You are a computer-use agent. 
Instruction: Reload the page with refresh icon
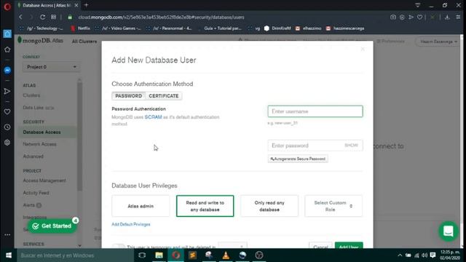[x=42, y=17]
